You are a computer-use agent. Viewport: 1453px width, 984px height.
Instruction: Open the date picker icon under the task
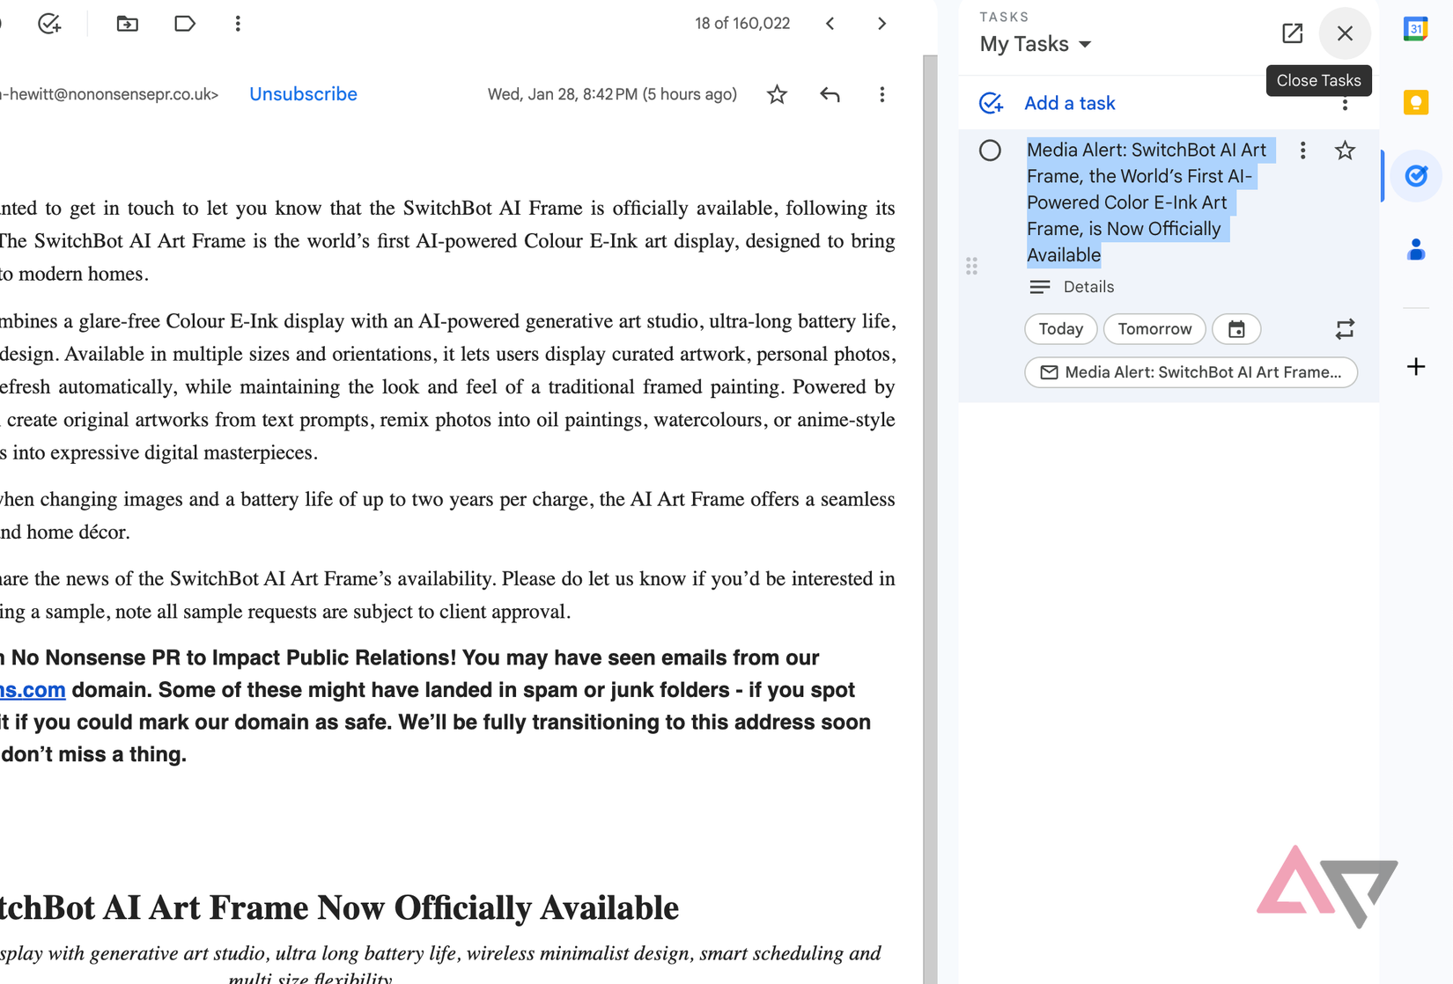pyautogui.click(x=1236, y=328)
